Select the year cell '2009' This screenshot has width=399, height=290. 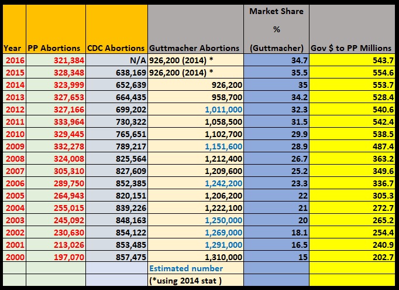15,146
